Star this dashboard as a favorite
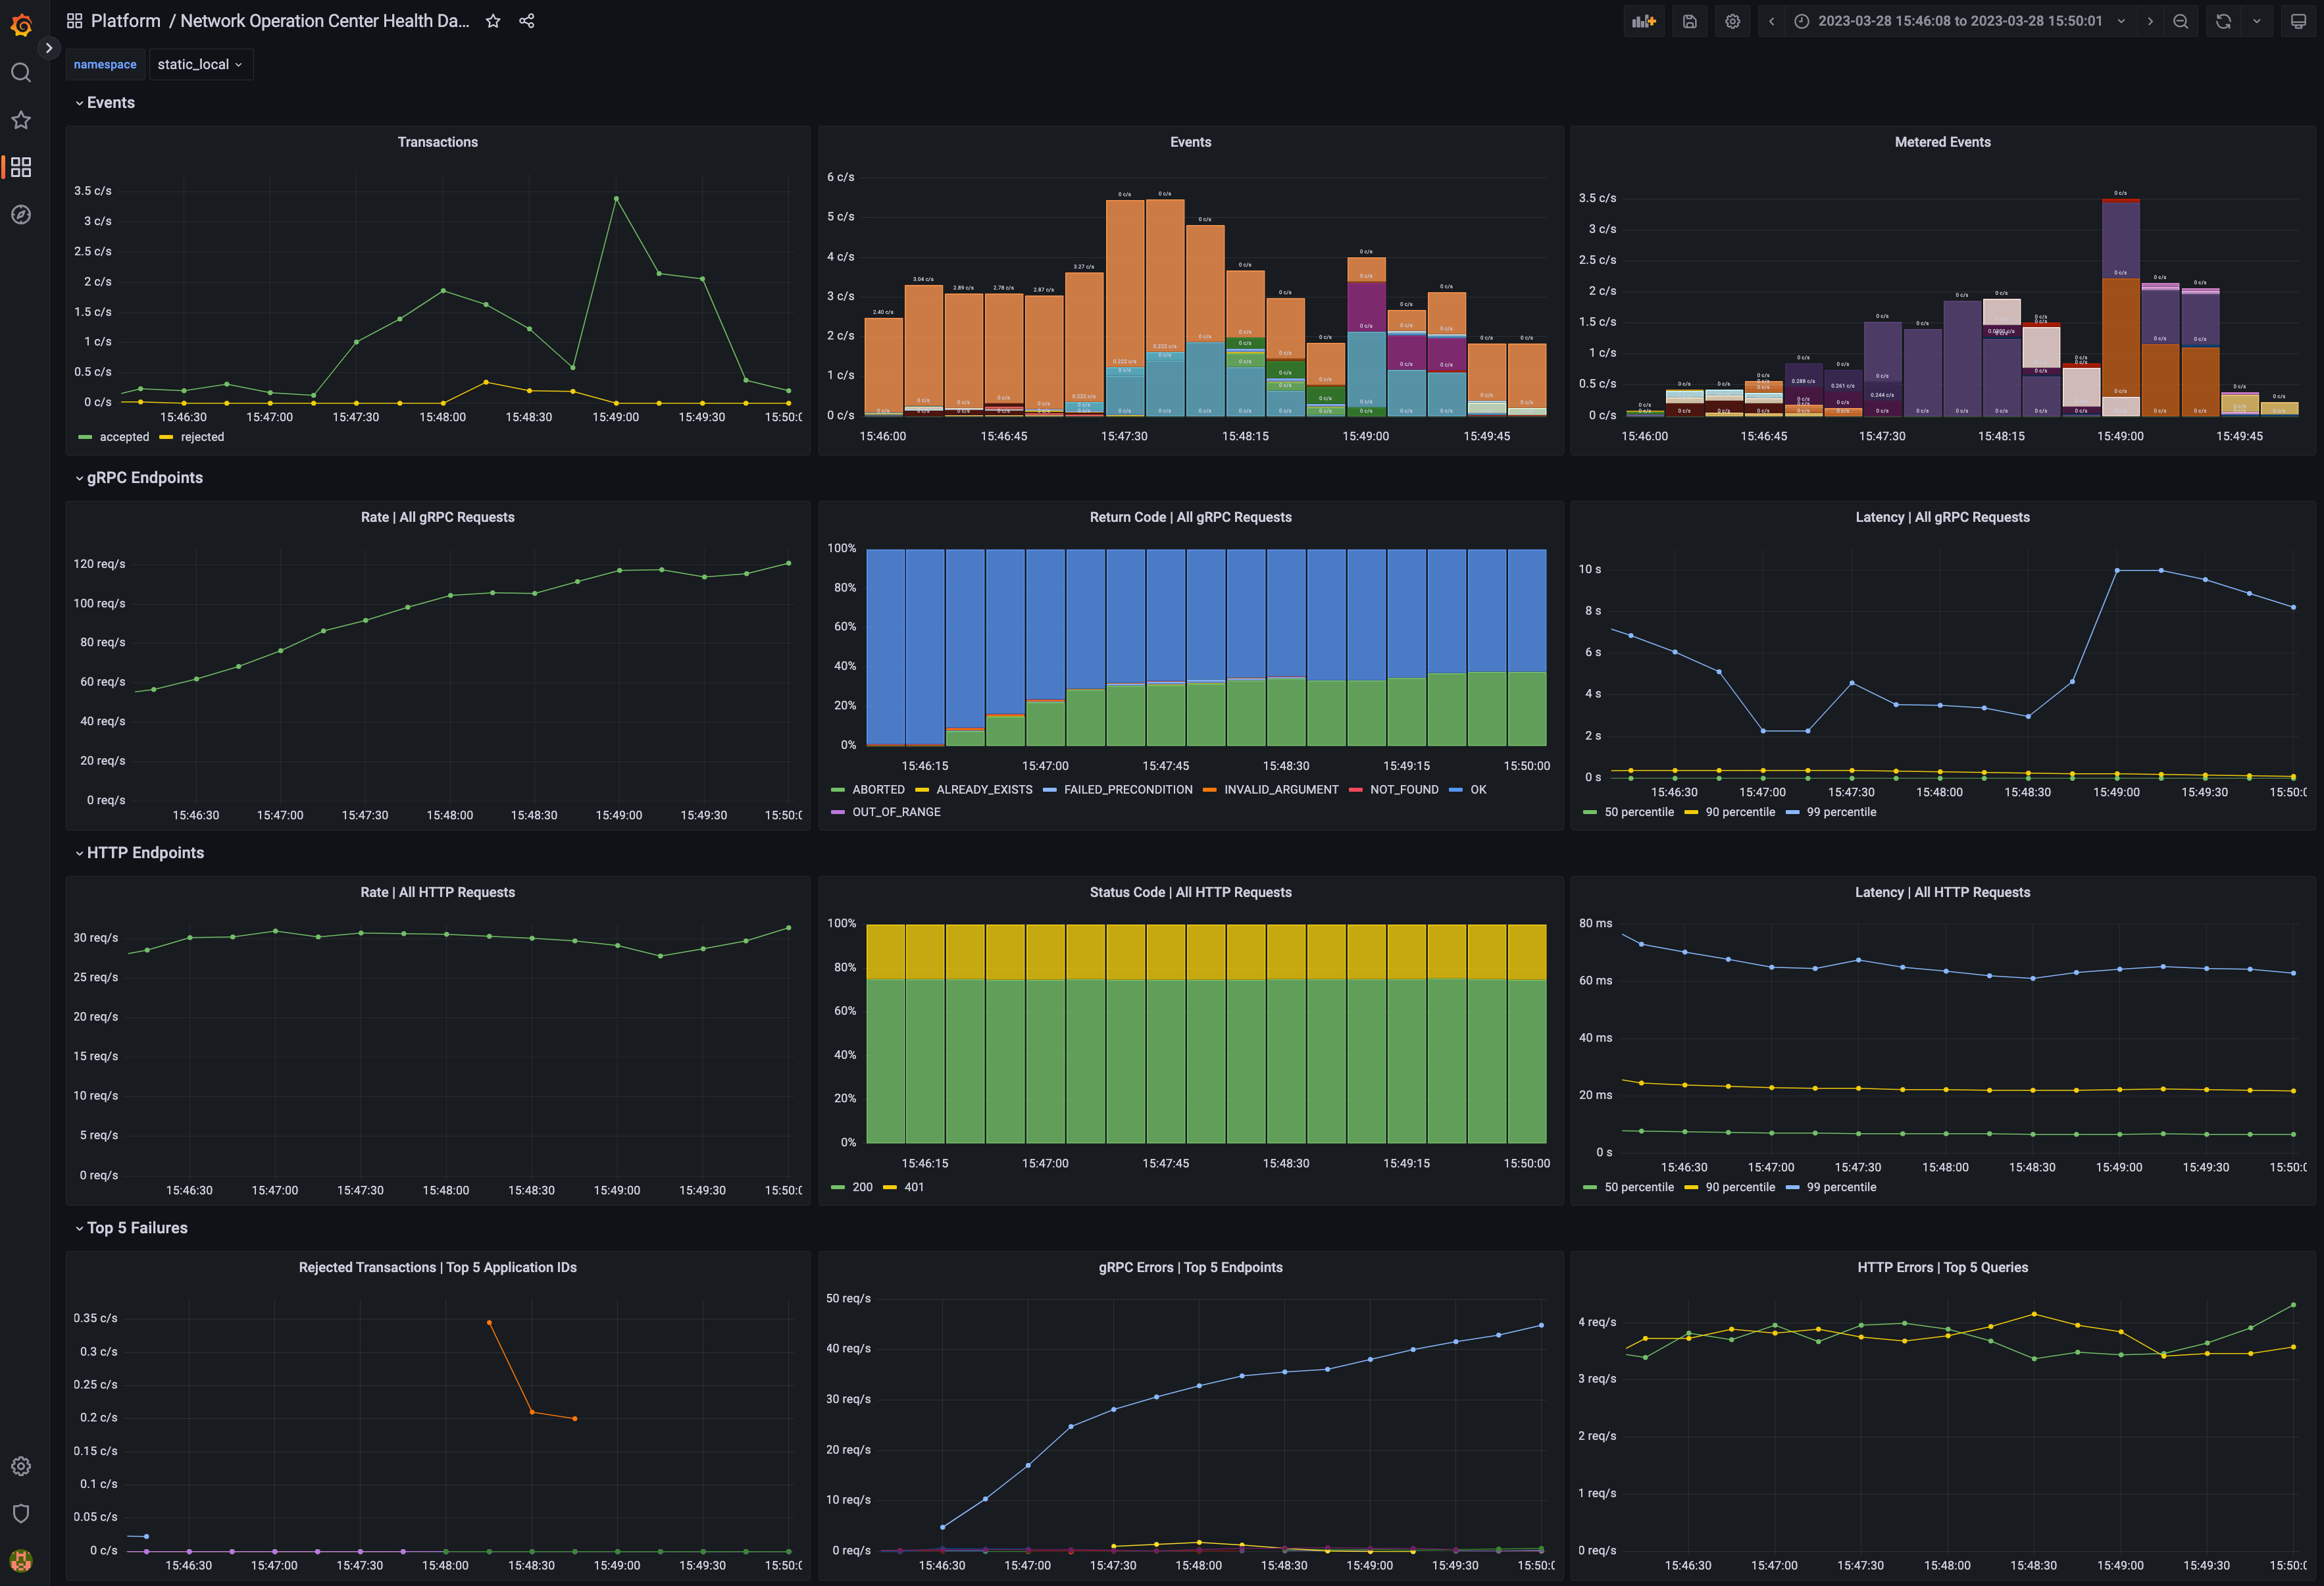The image size is (2324, 1586). (x=492, y=20)
